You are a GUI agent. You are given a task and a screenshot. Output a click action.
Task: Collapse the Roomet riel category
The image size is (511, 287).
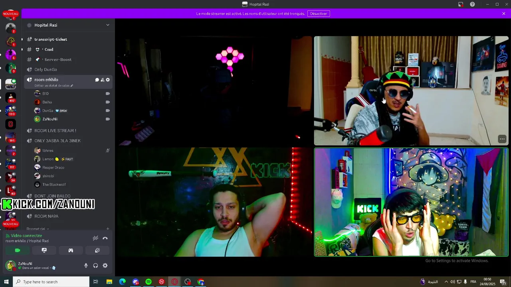[x=38, y=229]
